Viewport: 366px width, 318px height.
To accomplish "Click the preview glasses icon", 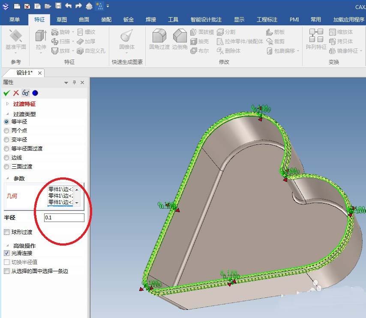I will click(x=25, y=93).
